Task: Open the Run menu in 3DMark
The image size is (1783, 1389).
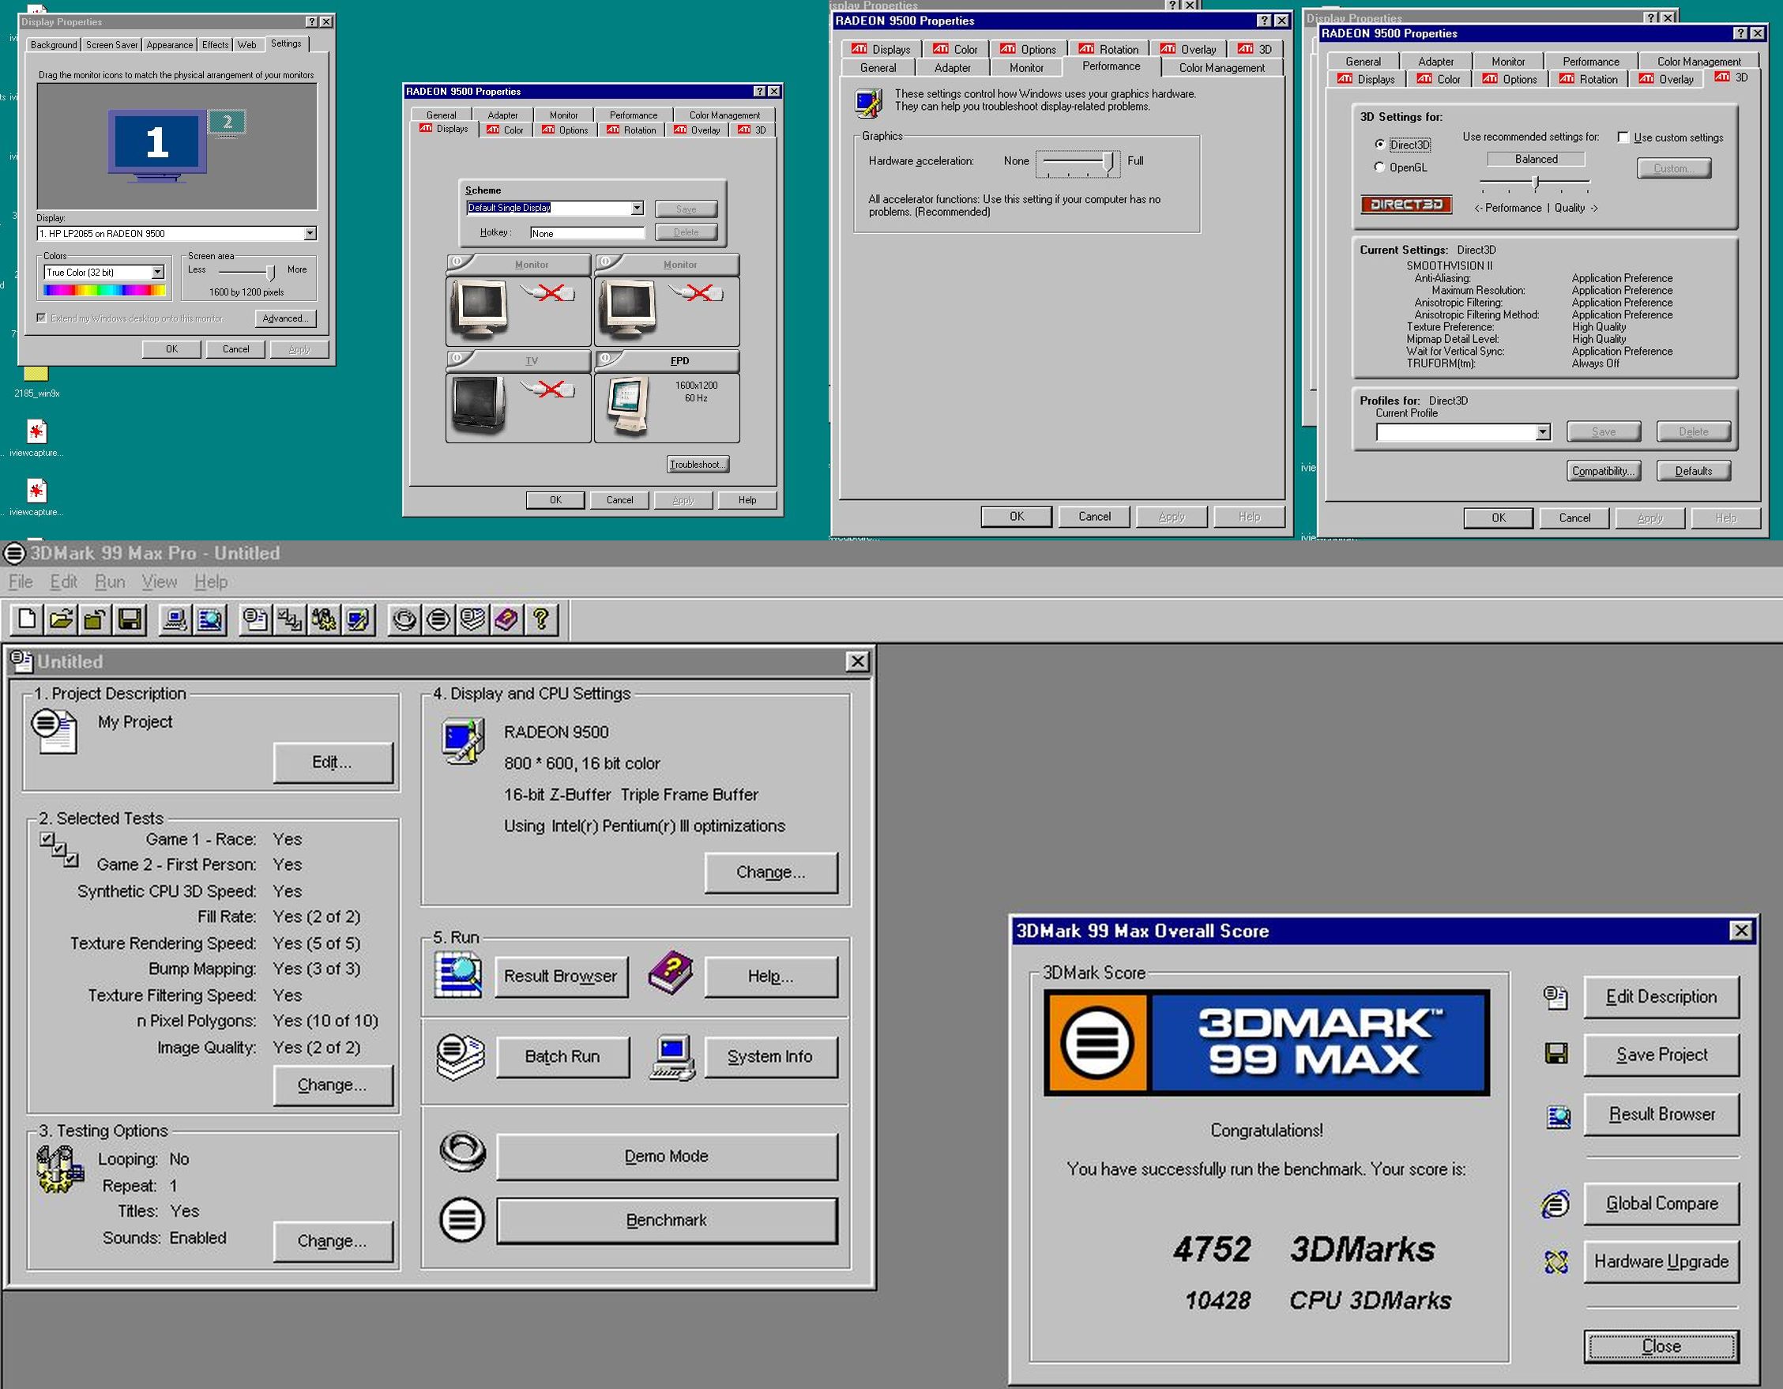Action: 111,582
